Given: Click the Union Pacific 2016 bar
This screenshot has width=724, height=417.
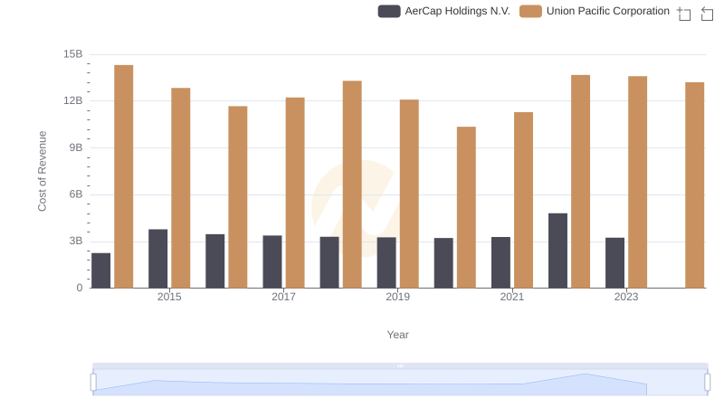Looking at the screenshot, I should pos(238,197).
